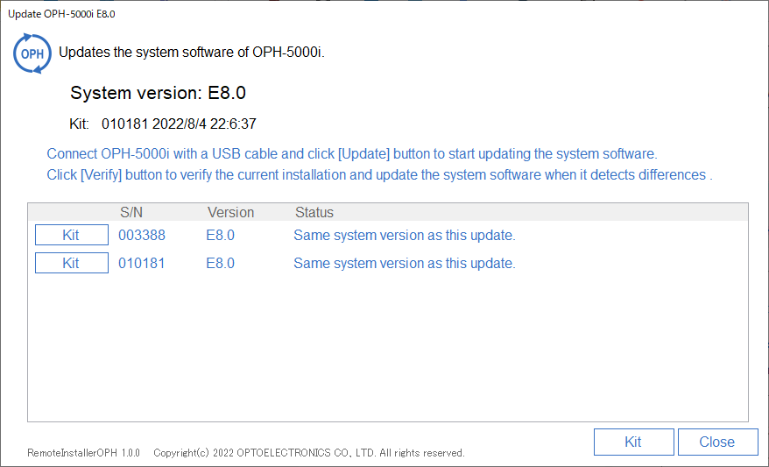Click the Close button at the bottom right
769x467 pixels.
click(x=717, y=442)
